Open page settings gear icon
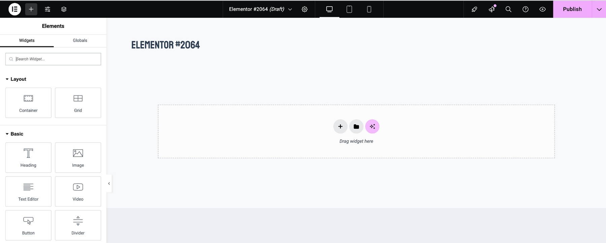This screenshot has height=243, width=606. click(x=305, y=9)
